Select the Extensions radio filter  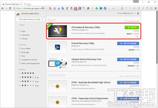click(20, 35)
